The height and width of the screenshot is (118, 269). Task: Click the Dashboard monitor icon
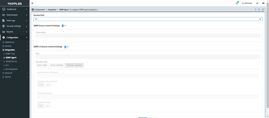4,9
